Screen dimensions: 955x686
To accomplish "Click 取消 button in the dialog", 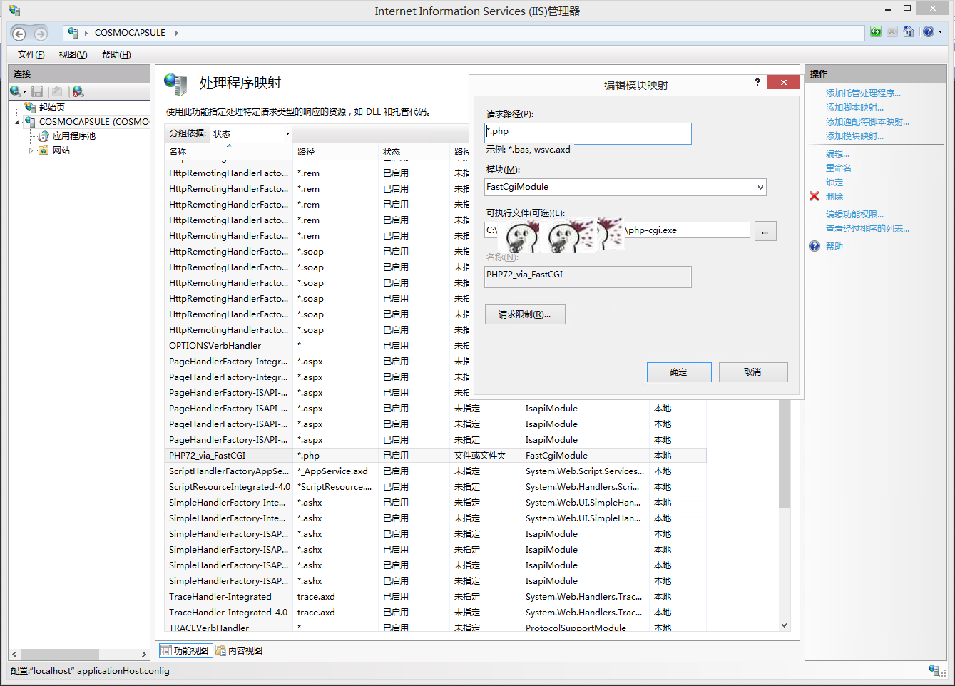I will click(753, 372).
